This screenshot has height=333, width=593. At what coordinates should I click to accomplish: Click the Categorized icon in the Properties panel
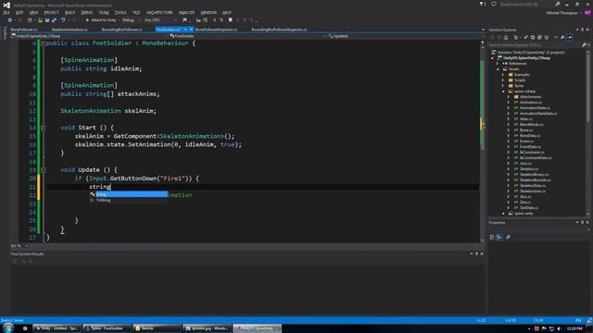pos(491,237)
